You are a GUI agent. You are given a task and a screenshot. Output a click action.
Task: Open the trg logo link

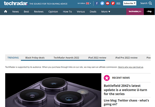pos(149,12)
